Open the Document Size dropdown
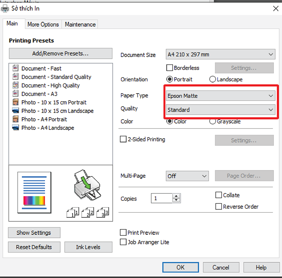Screen dimensions: 282x278 coord(221,54)
